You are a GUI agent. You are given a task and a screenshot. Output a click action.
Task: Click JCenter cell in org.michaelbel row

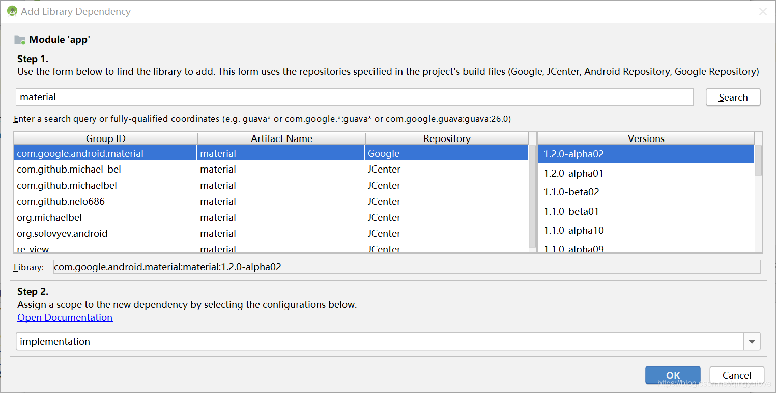(447, 217)
